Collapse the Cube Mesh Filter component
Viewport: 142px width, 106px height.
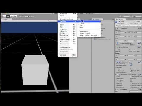pos(116,43)
